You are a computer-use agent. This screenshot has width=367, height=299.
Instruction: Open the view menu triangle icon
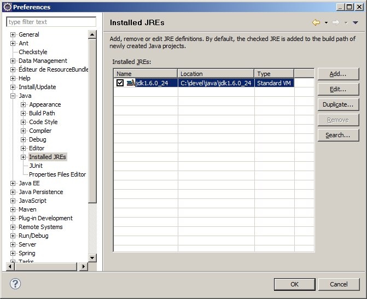pos(356,23)
